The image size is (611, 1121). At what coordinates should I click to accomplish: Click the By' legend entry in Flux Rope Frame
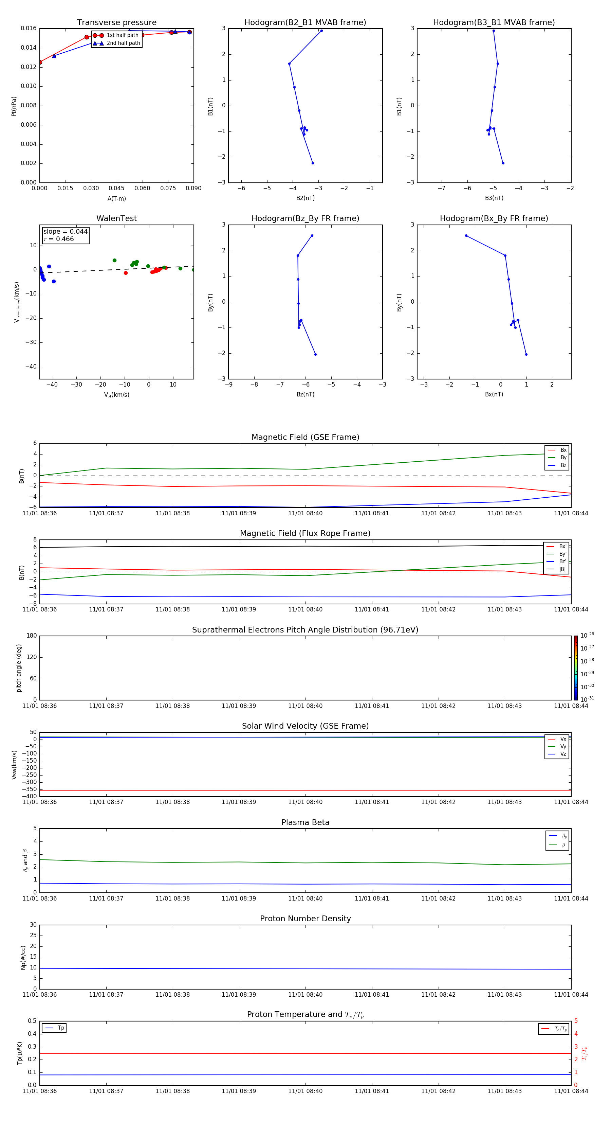pyautogui.click(x=557, y=554)
